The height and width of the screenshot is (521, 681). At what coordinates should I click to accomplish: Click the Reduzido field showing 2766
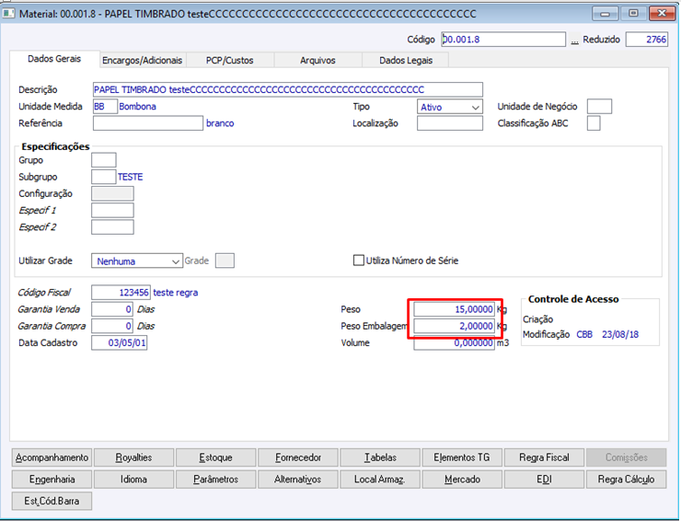(x=647, y=40)
